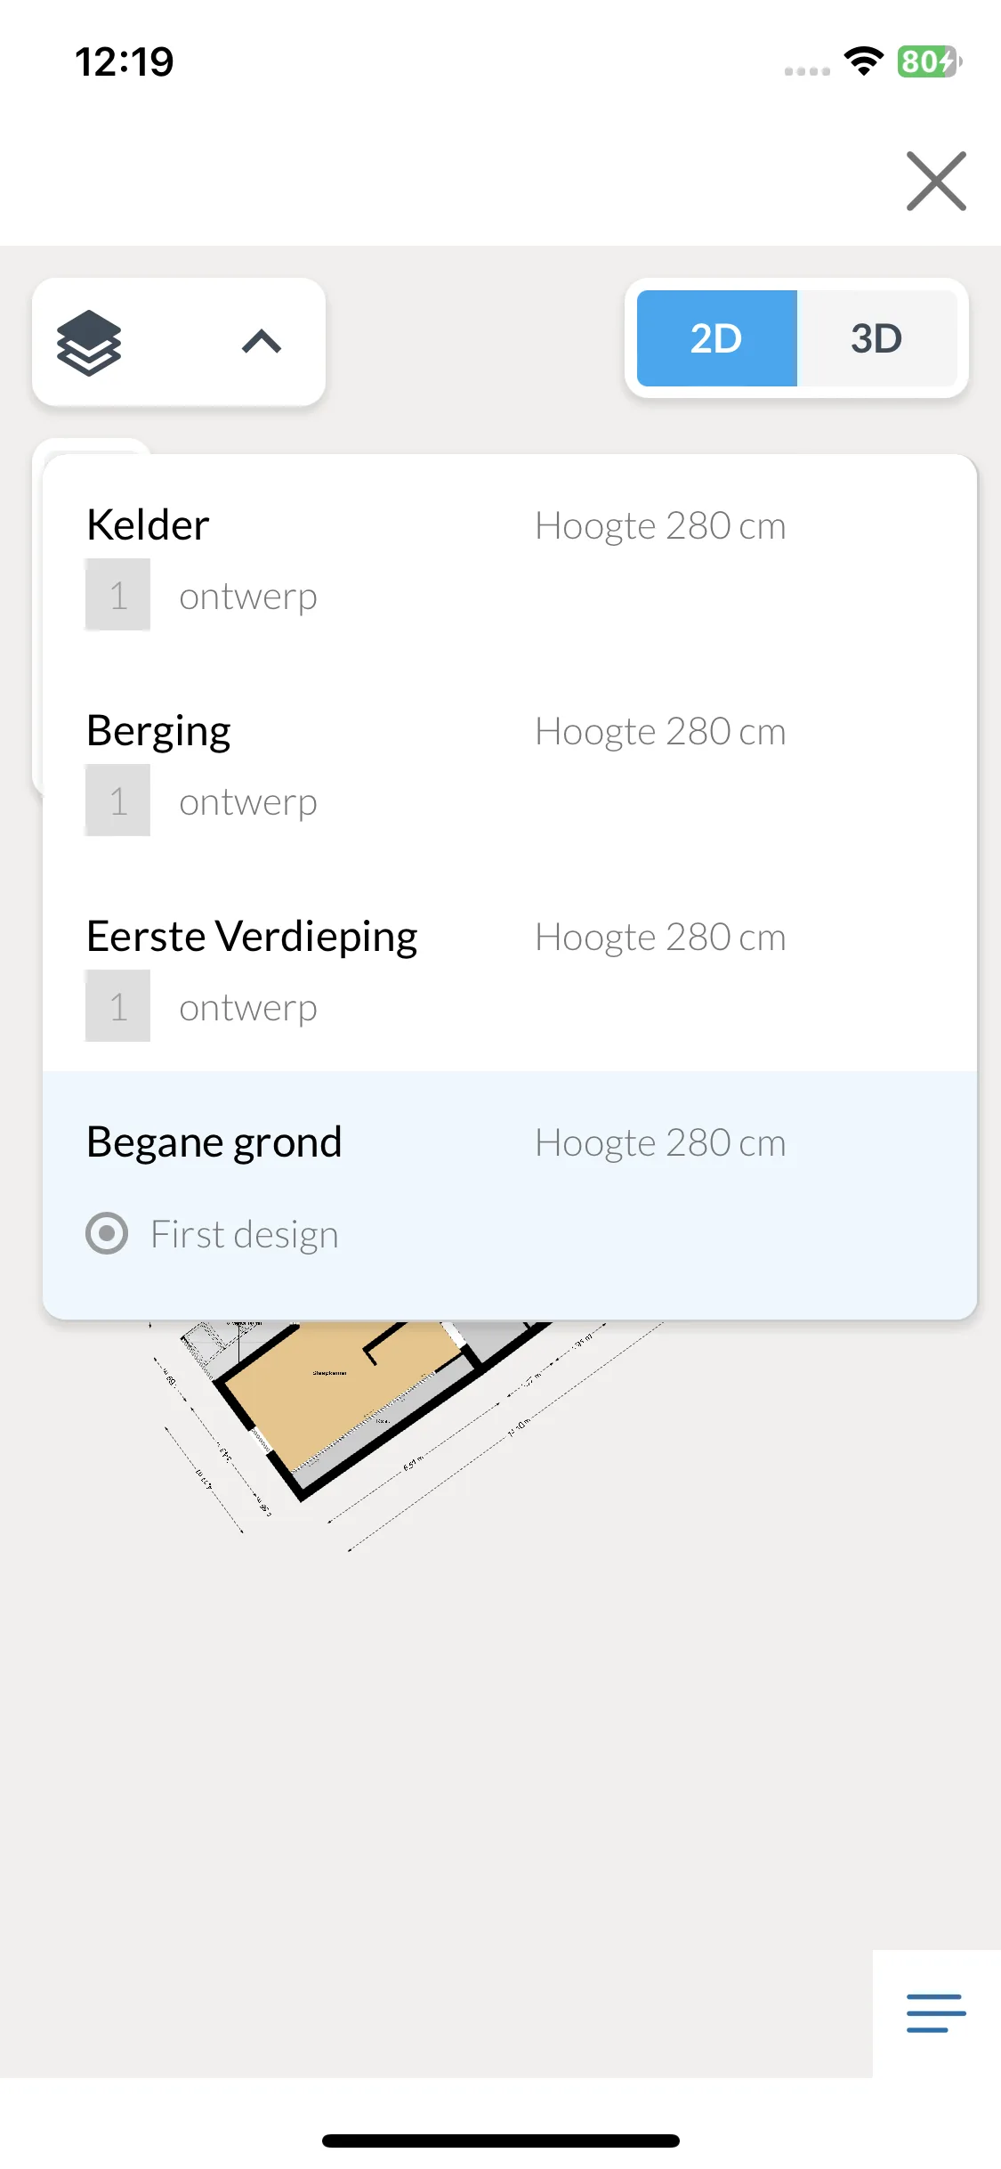
Task: Expand ontwerp list under Eerste Verdieping
Action: coord(248,1008)
